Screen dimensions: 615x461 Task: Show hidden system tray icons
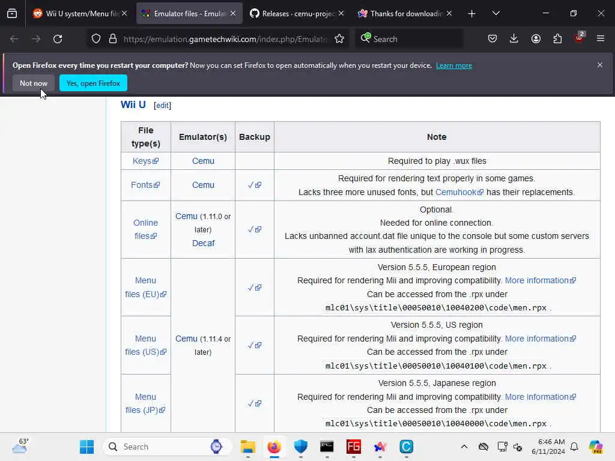tap(464, 447)
